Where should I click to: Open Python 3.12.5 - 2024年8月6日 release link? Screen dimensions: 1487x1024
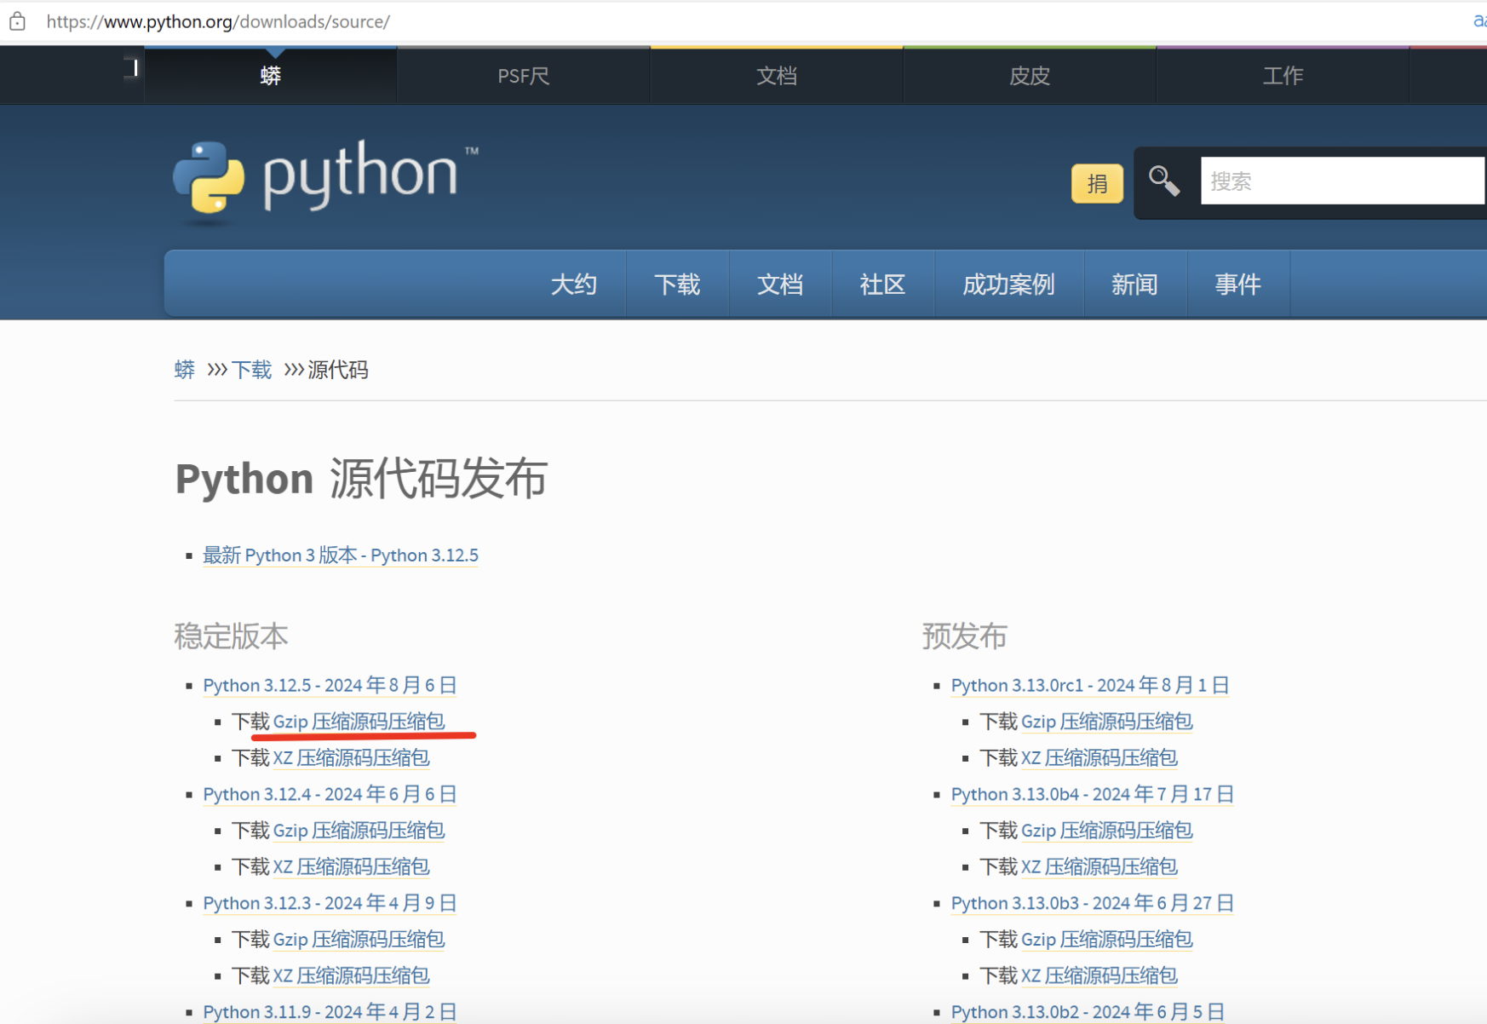[x=330, y=685]
